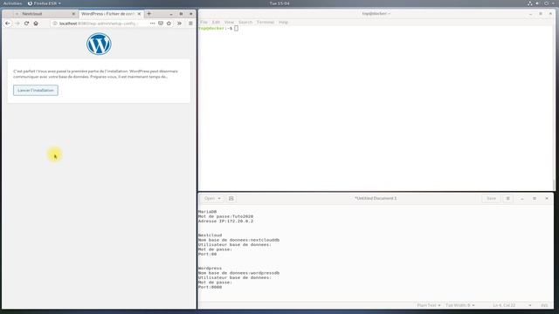Select the WordPress Fichier de configuration tab
Viewport: 559px width, 314px height.
pyautogui.click(x=111, y=14)
